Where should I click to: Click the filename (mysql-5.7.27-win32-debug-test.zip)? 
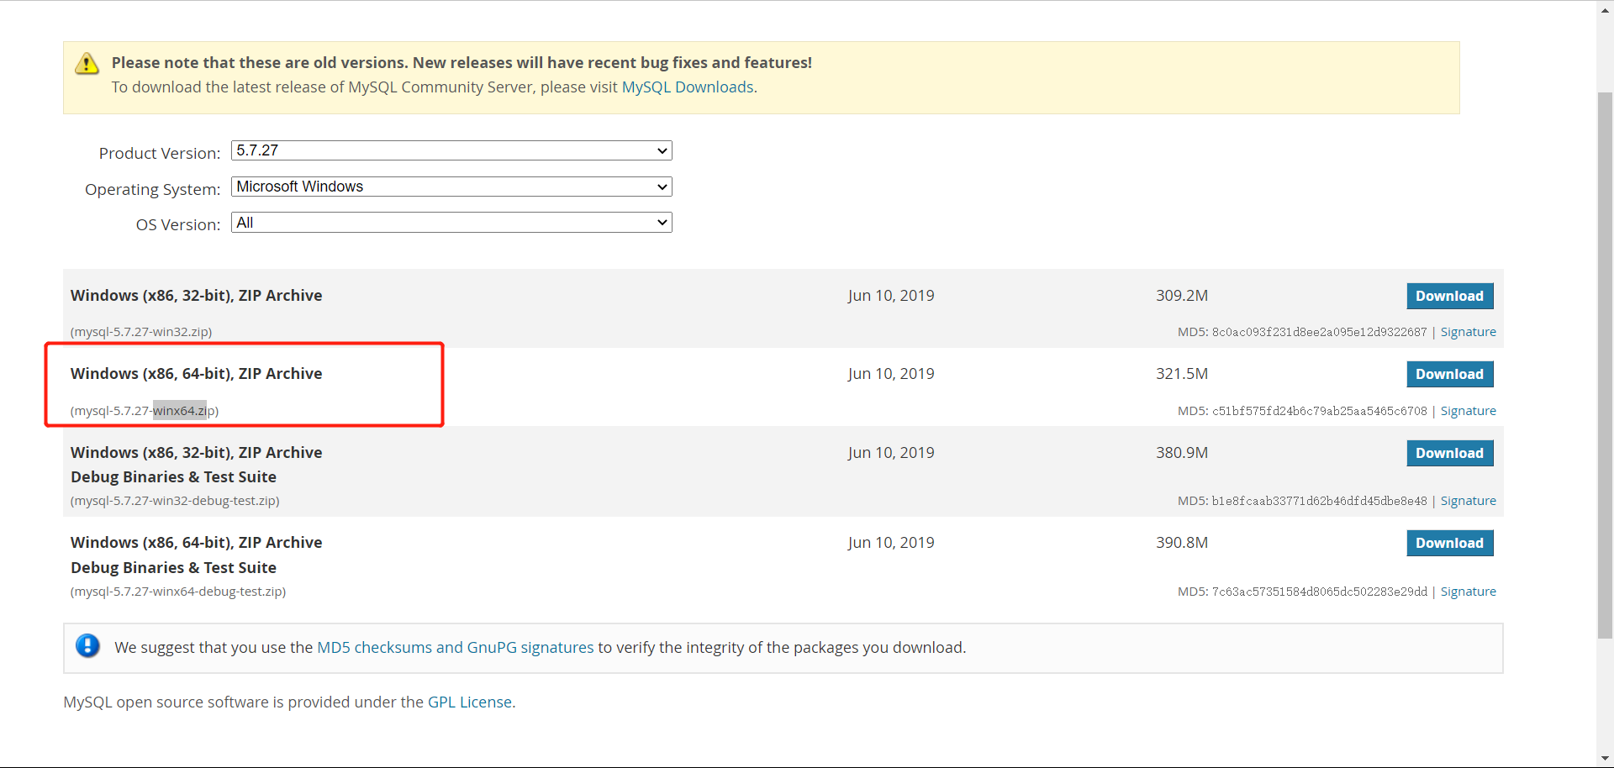[175, 501]
